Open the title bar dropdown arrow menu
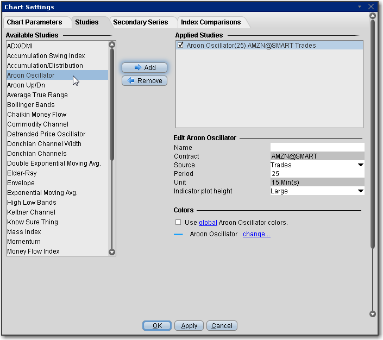 (359, 7)
